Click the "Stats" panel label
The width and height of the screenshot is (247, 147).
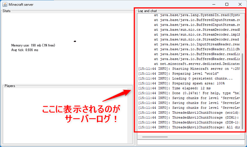click(x=7, y=11)
